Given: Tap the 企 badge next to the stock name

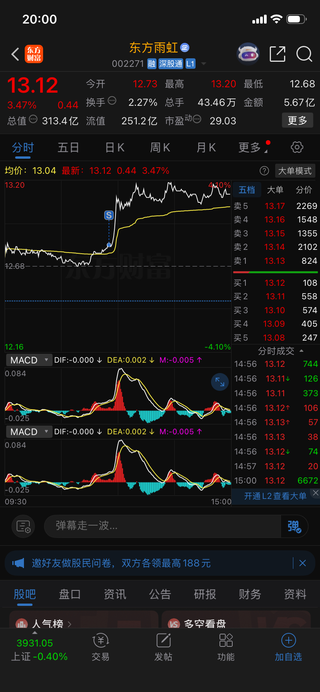Looking at the screenshot, I should 185,47.
